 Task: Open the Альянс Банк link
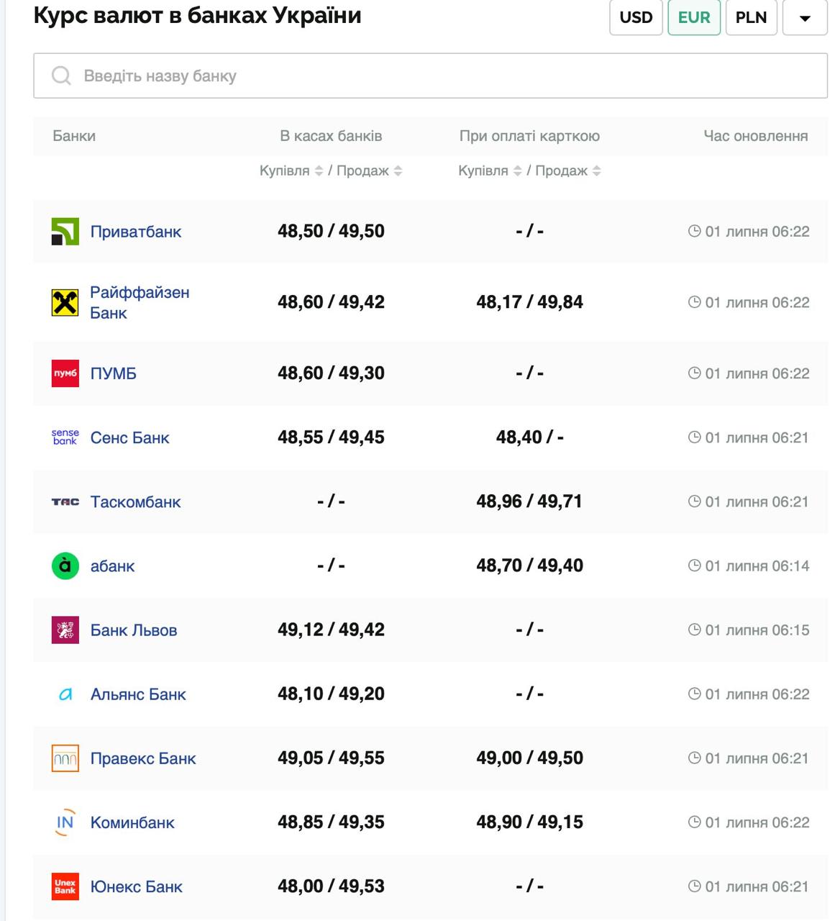click(x=138, y=694)
